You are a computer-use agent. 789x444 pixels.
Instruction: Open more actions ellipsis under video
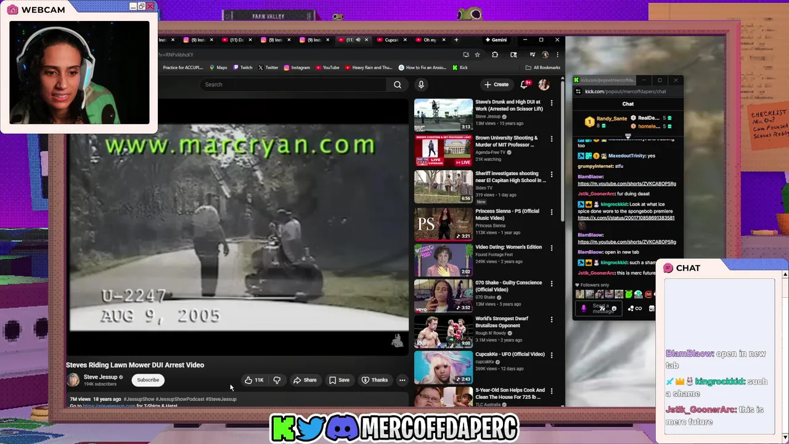pos(402,380)
